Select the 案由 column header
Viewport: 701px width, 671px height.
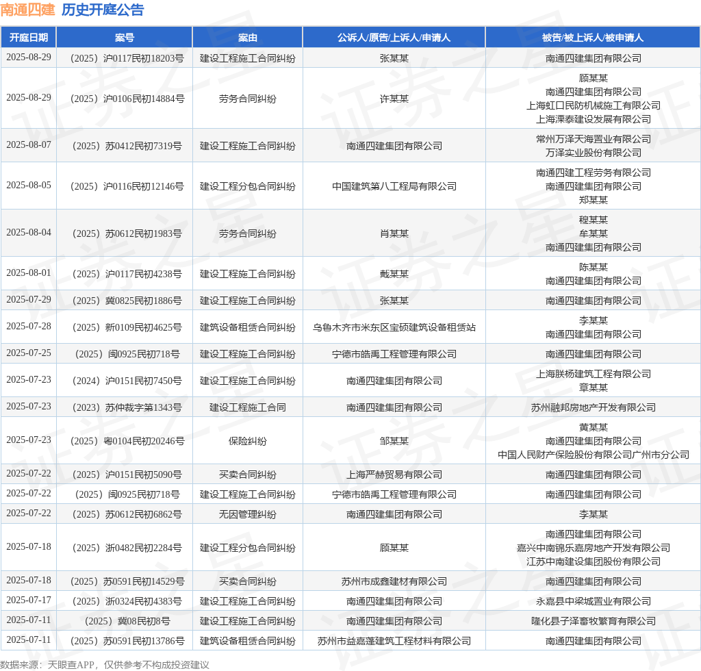point(248,38)
